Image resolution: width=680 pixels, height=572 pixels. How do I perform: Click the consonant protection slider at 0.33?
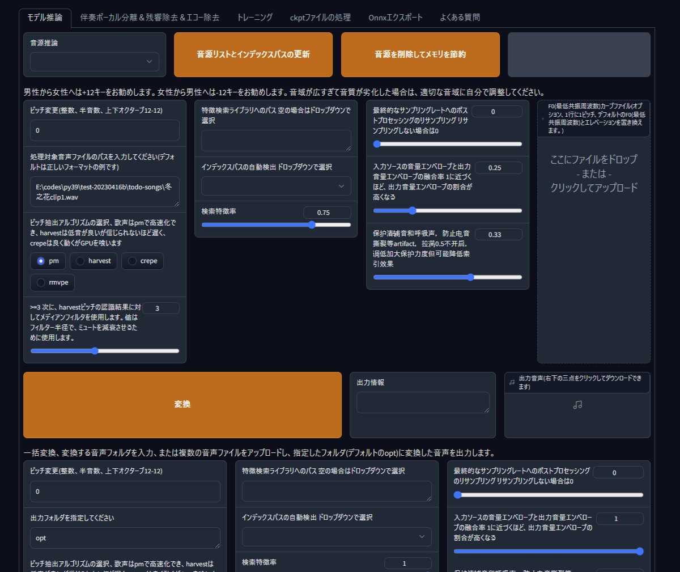[x=447, y=277]
